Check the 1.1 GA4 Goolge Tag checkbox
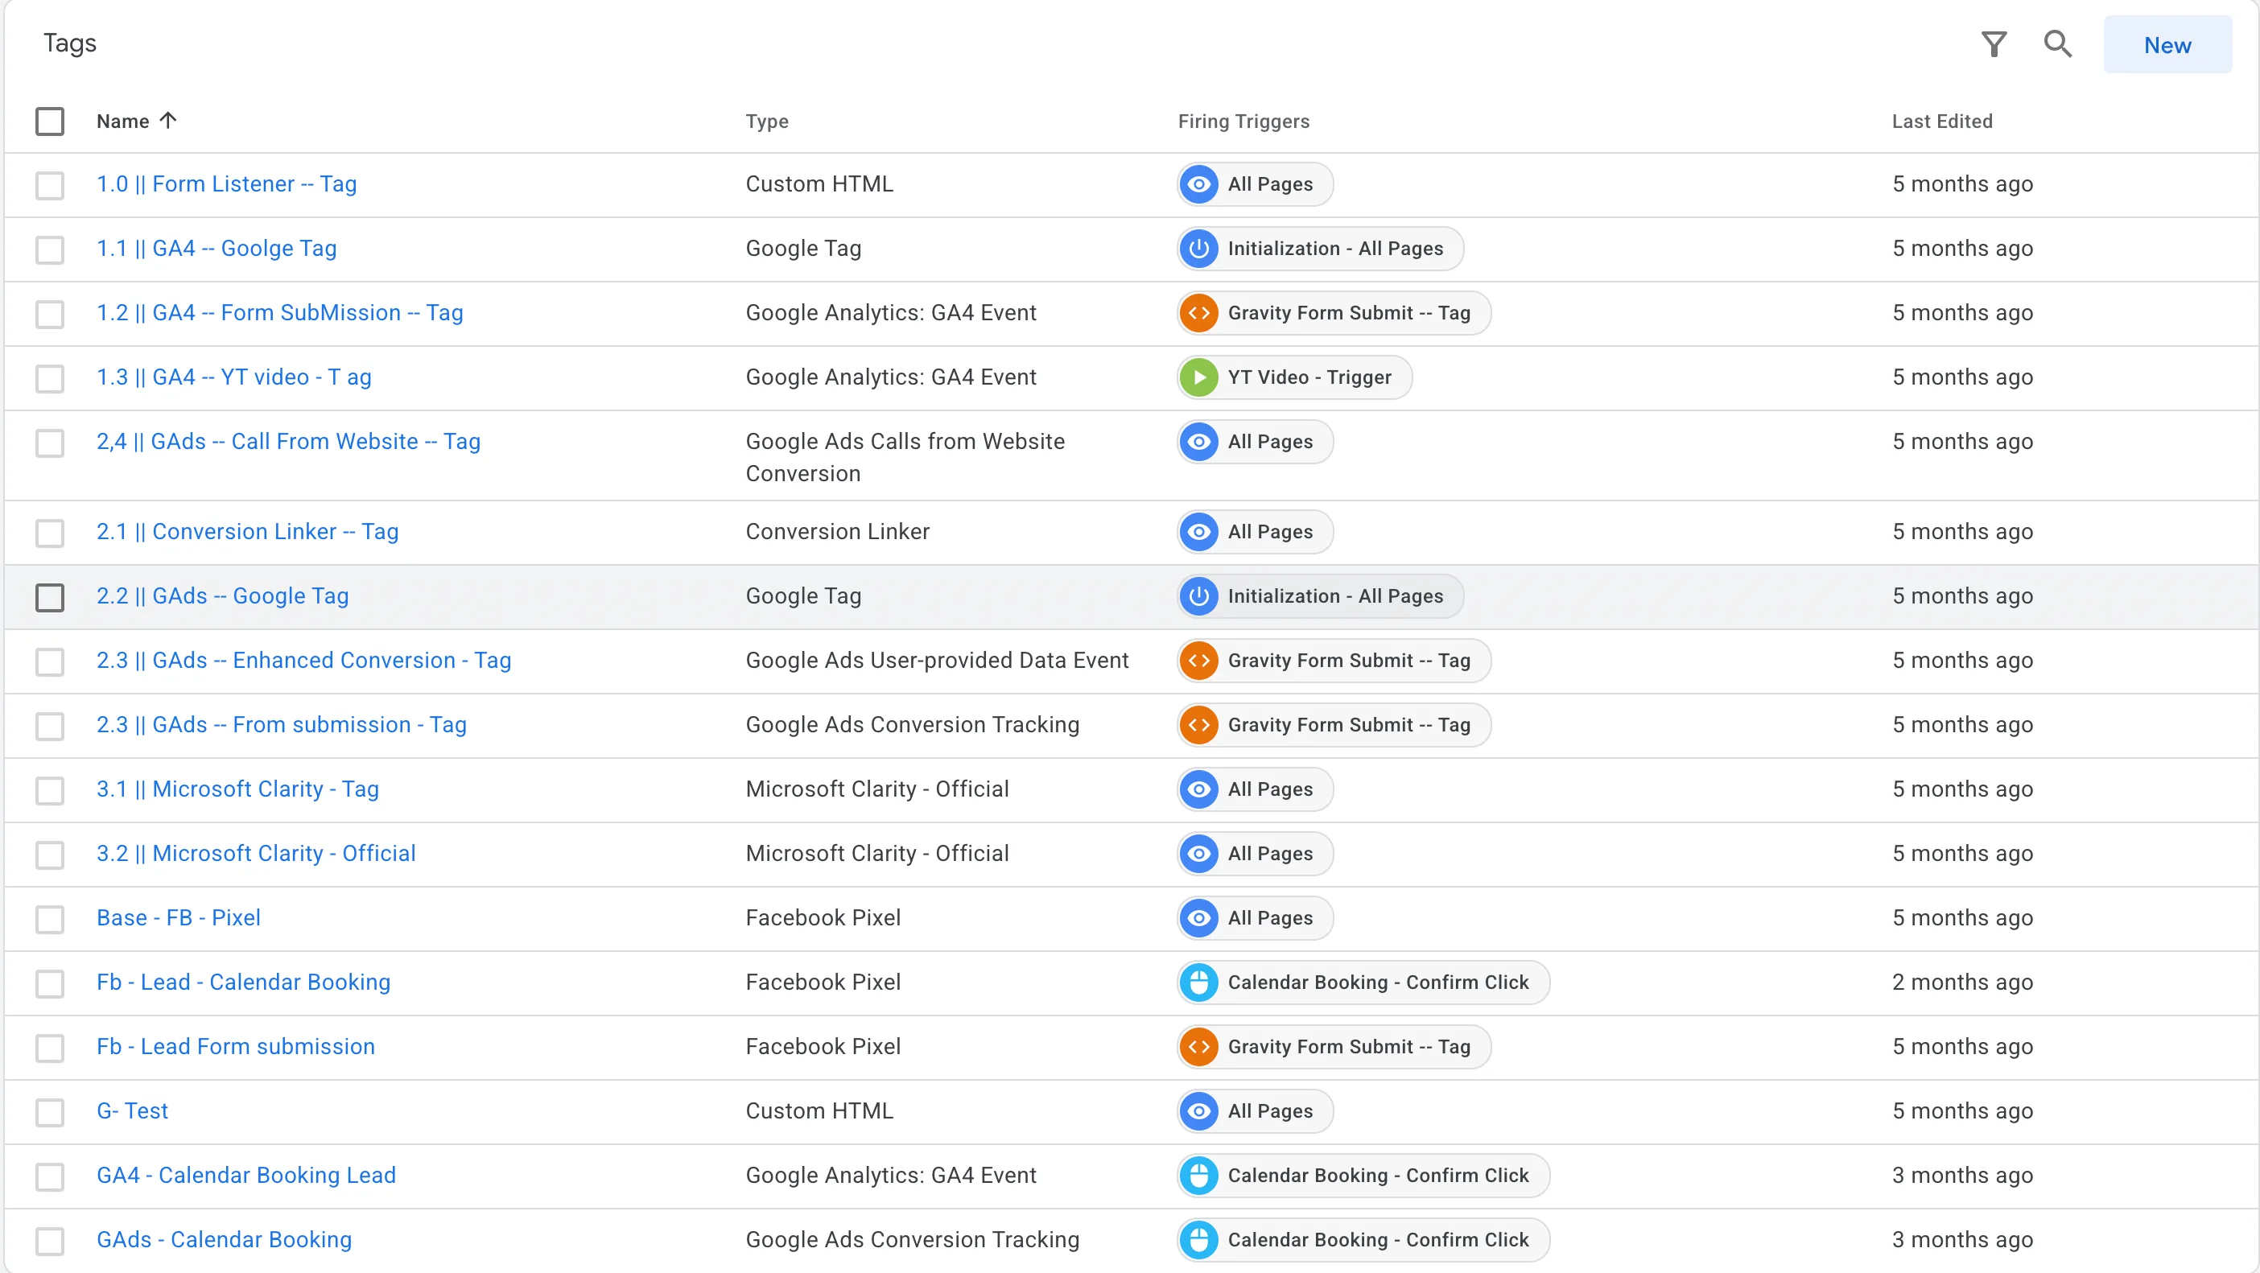This screenshot has width=2260, height=1273. (x=50, y=249)
